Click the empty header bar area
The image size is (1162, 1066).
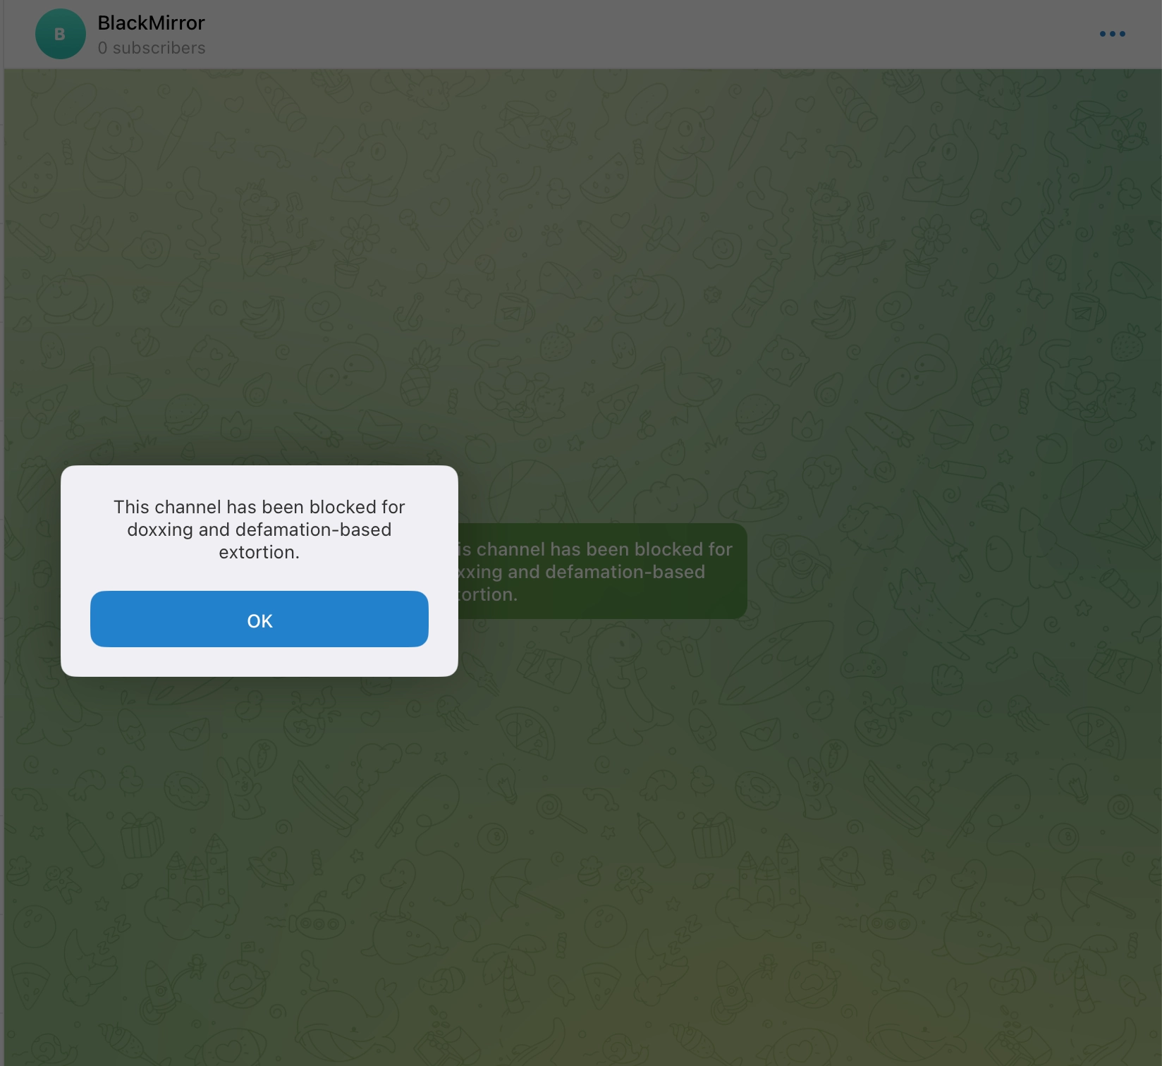point(635,34)
